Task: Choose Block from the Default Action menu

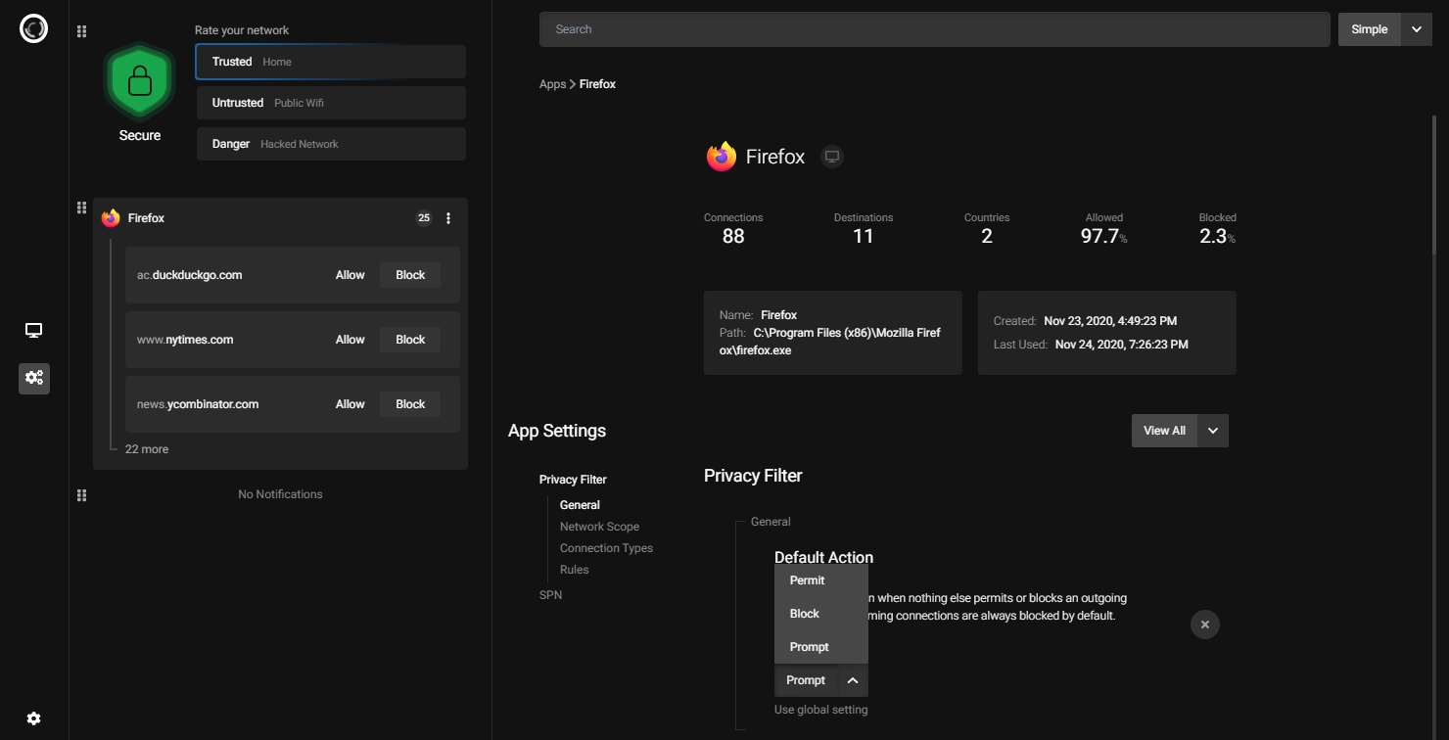Action: pyautogui.click(x=820, y=614)
